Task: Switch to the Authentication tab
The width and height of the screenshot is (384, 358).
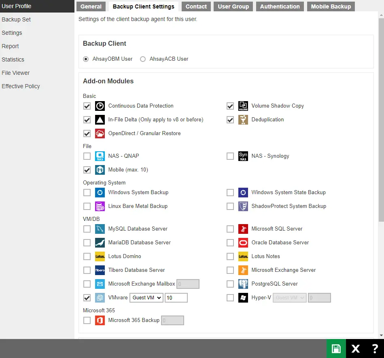Action: coord(280,6)
